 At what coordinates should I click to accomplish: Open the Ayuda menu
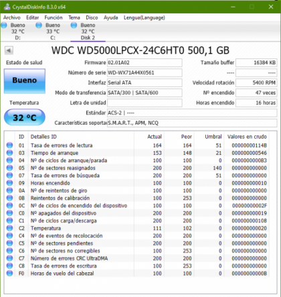tap(111, 17)
